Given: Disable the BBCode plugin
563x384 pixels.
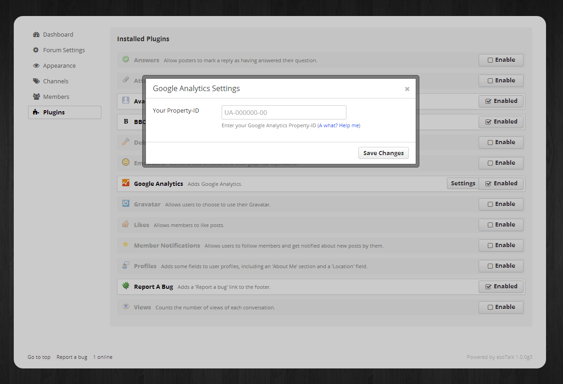Looking at the screenshot, I should pyautogui.click(x=501, y=122).
